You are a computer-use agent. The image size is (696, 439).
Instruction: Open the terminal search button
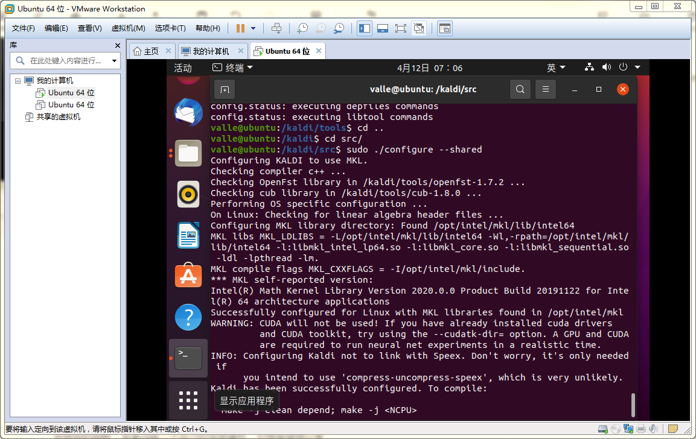point(520,89)
